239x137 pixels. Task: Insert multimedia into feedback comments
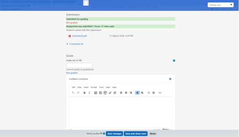tap(100, 93)
